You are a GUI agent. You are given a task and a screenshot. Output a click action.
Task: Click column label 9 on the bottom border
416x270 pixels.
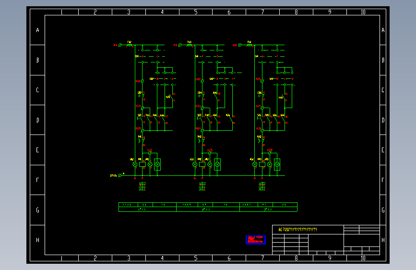pos(330,258)
